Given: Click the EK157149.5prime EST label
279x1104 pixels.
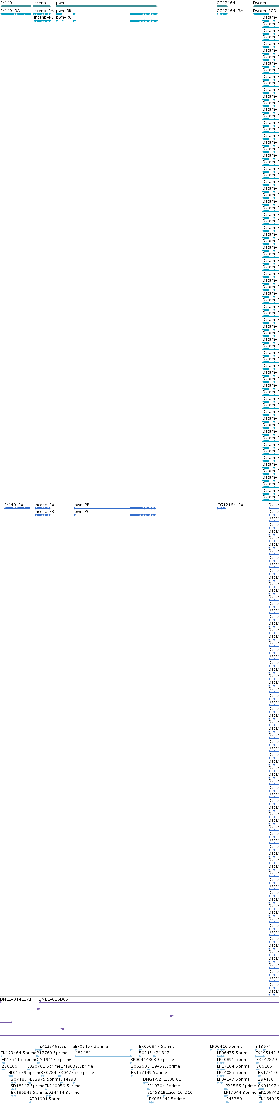Looking at the screenshot, I should 149,1073.
